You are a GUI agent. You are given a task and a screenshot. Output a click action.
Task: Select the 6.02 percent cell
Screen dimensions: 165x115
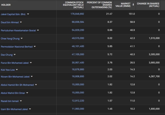110,38
